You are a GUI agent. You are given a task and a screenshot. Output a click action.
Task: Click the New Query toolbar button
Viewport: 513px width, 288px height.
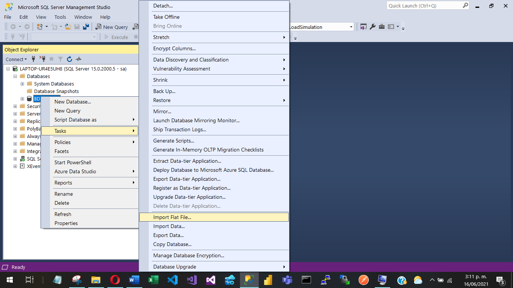pyautogui.click(x=112, y=27)
